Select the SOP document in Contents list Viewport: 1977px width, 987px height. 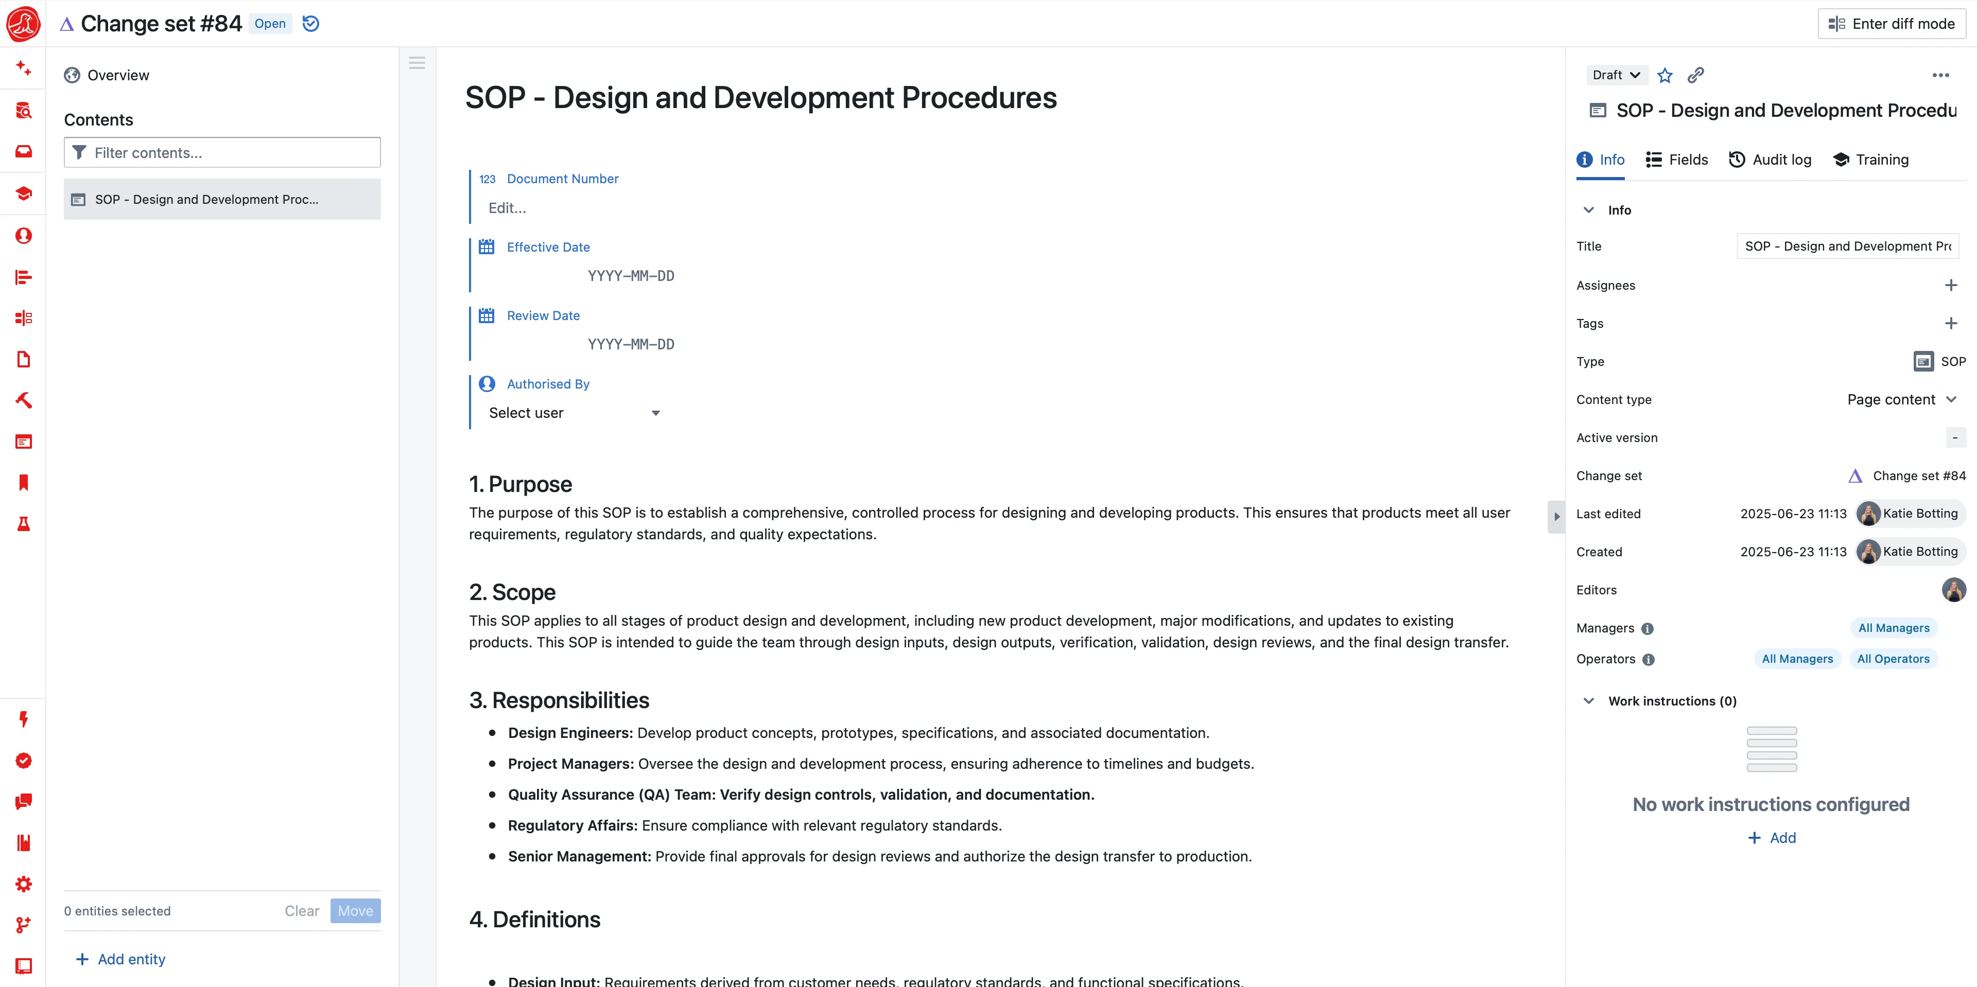[x=222, y=199]
